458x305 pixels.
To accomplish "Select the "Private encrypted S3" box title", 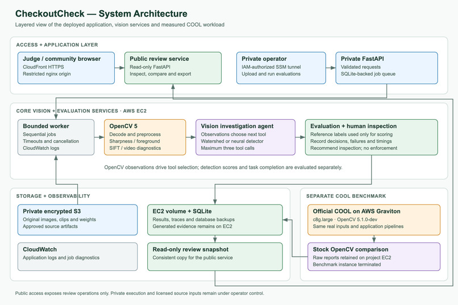I will click(x=52, y=211).
